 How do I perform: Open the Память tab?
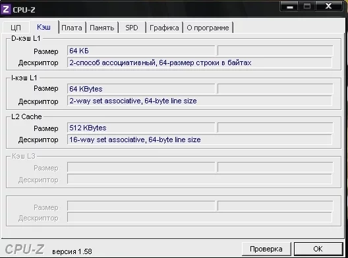[x=102, y=28]
